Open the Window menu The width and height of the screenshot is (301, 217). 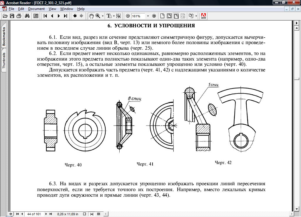coord(67,9)
